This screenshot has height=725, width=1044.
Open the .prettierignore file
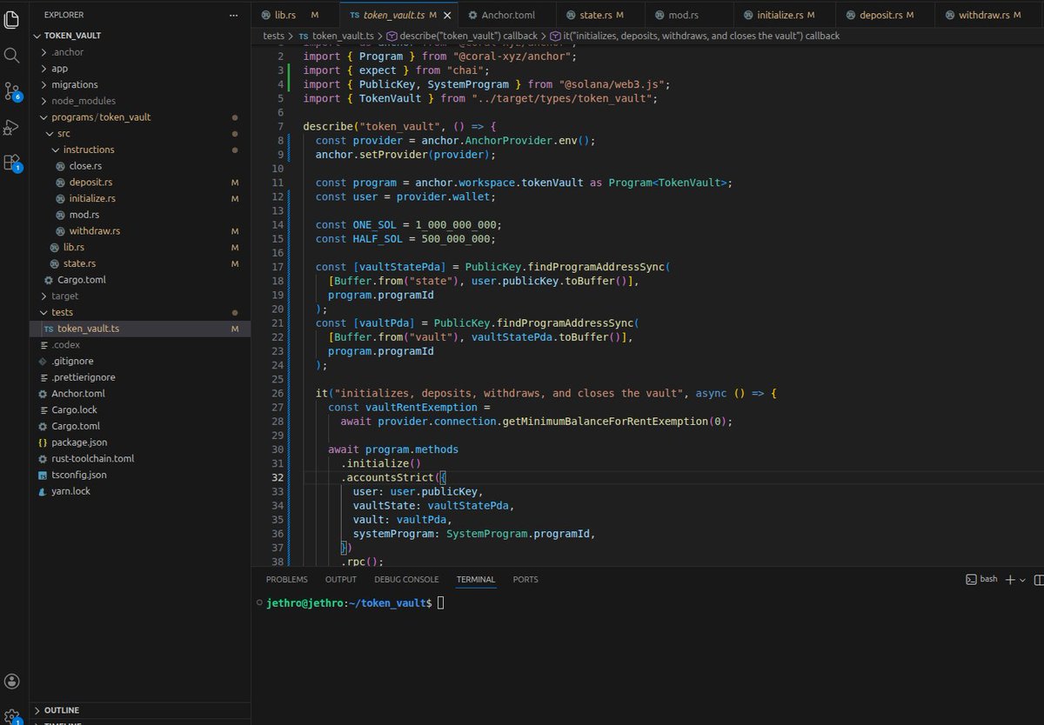pyautogui.click(x=140, y=377)
